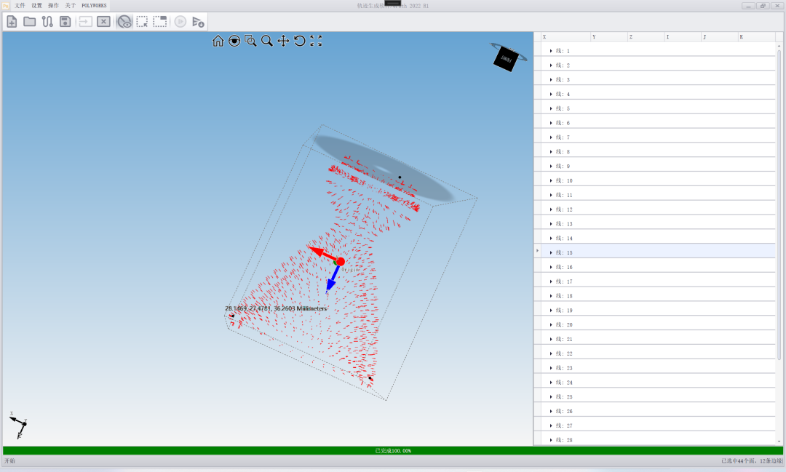Open the 文件 menu
Image resolution: width=786 pixels, height=472 pixels.
[20, 5]
